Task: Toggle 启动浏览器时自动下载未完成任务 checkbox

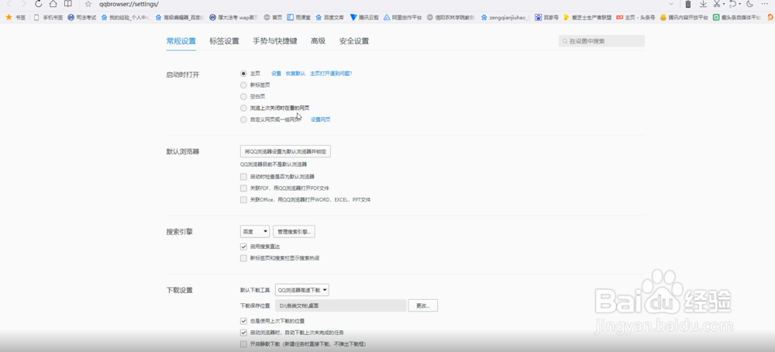Action: tap(243, 333)
